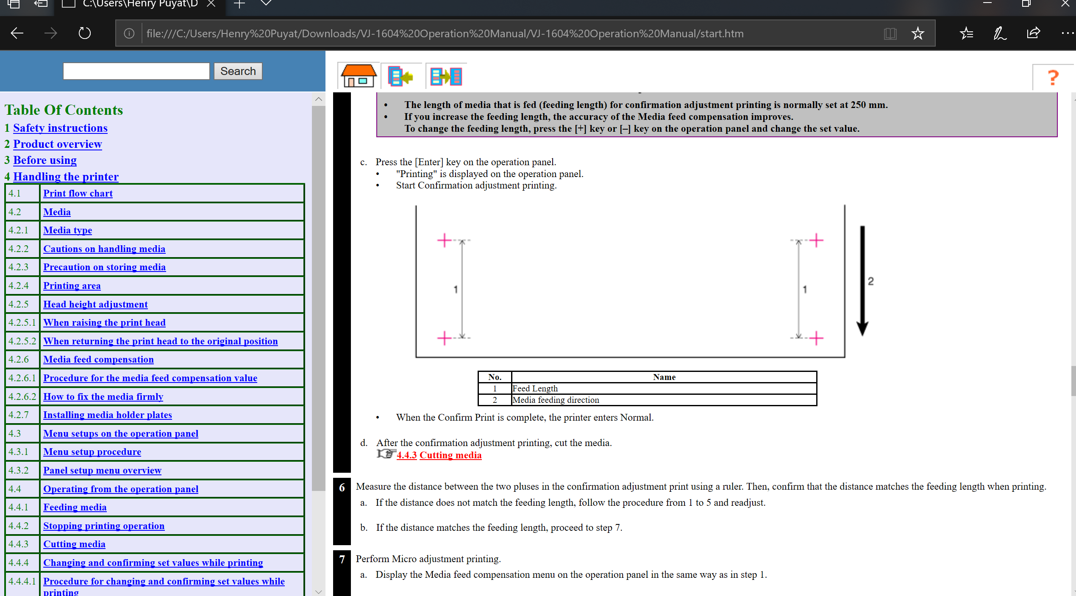This screenshot has height=596, width=1076.
Task: Open Installing media holder plates
Action: tap(108, 415)
